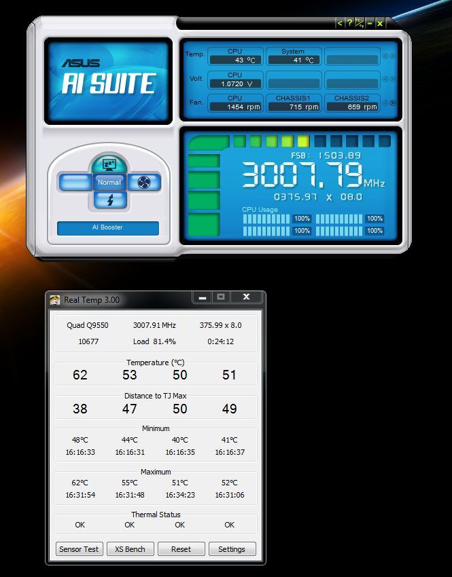Minimize the Real Temp window

point(203,297)
